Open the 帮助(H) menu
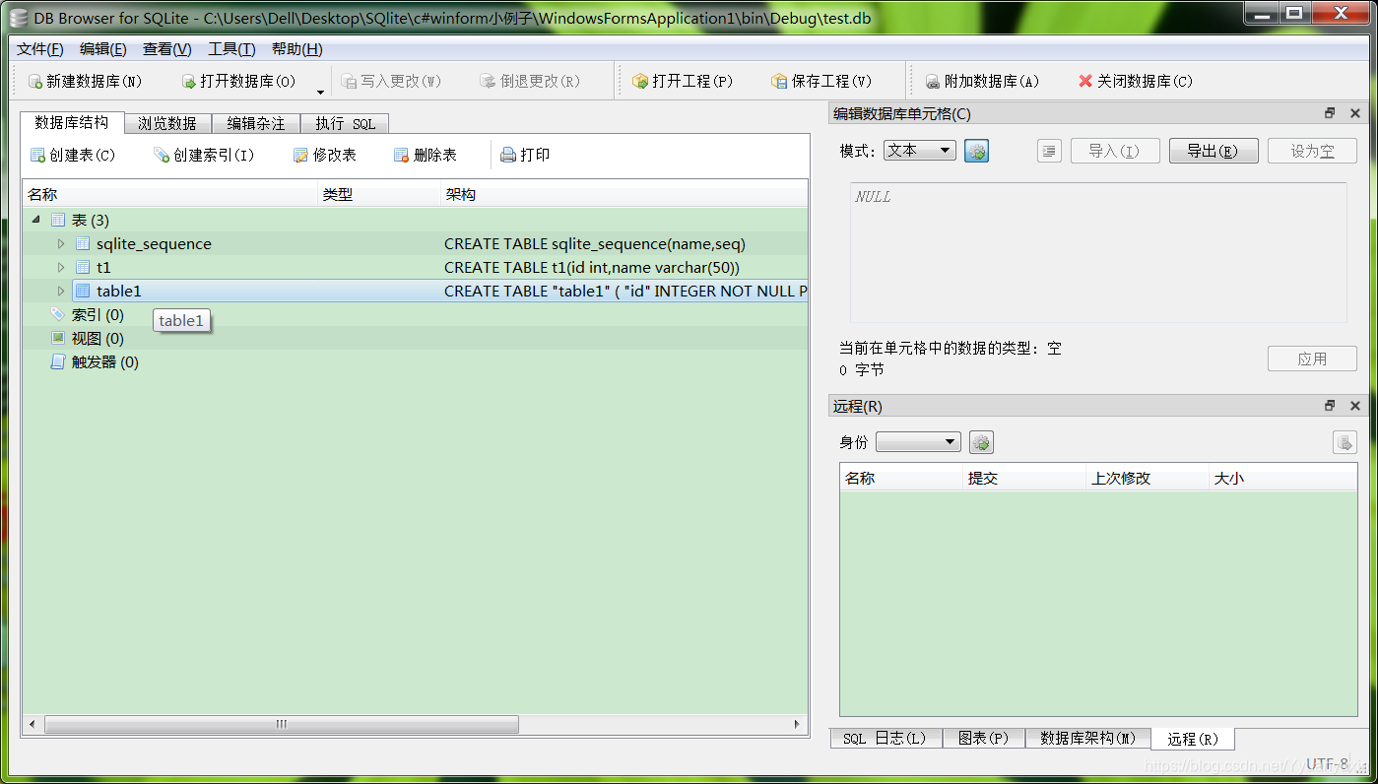This screenshot has height=784, width=1378. [297, 49]
